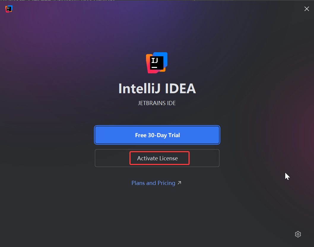Start the Free 30-Day Trial
The width and height of the screenshot is (314, 247).
pyautogui.click(x=157, y=135)
